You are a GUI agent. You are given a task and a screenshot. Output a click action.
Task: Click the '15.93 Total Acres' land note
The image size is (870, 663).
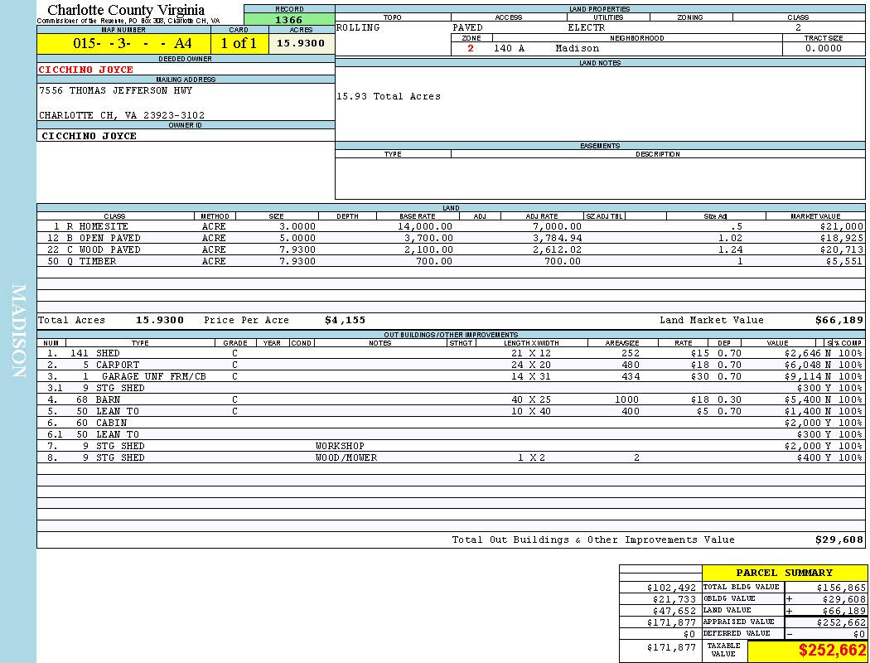coord(388,96)
